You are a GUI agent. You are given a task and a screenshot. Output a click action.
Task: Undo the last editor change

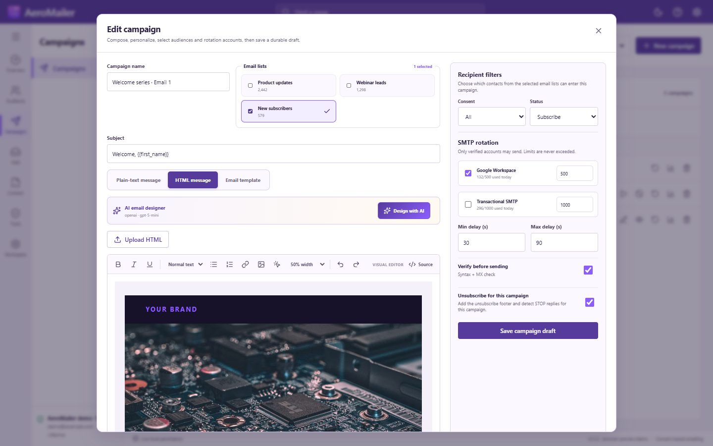click(x=340, y=265)
